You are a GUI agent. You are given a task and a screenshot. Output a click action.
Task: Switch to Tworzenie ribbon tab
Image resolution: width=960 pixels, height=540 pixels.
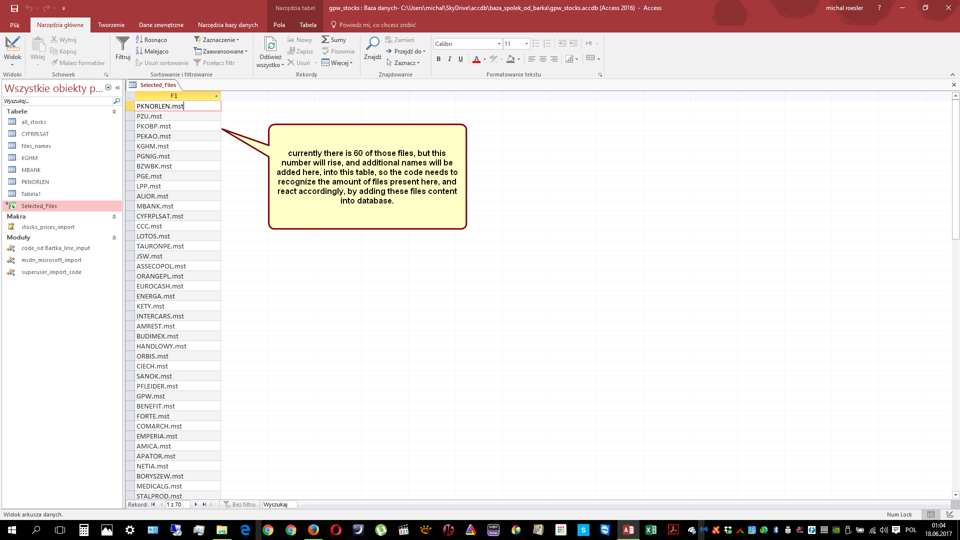(111, 25)
